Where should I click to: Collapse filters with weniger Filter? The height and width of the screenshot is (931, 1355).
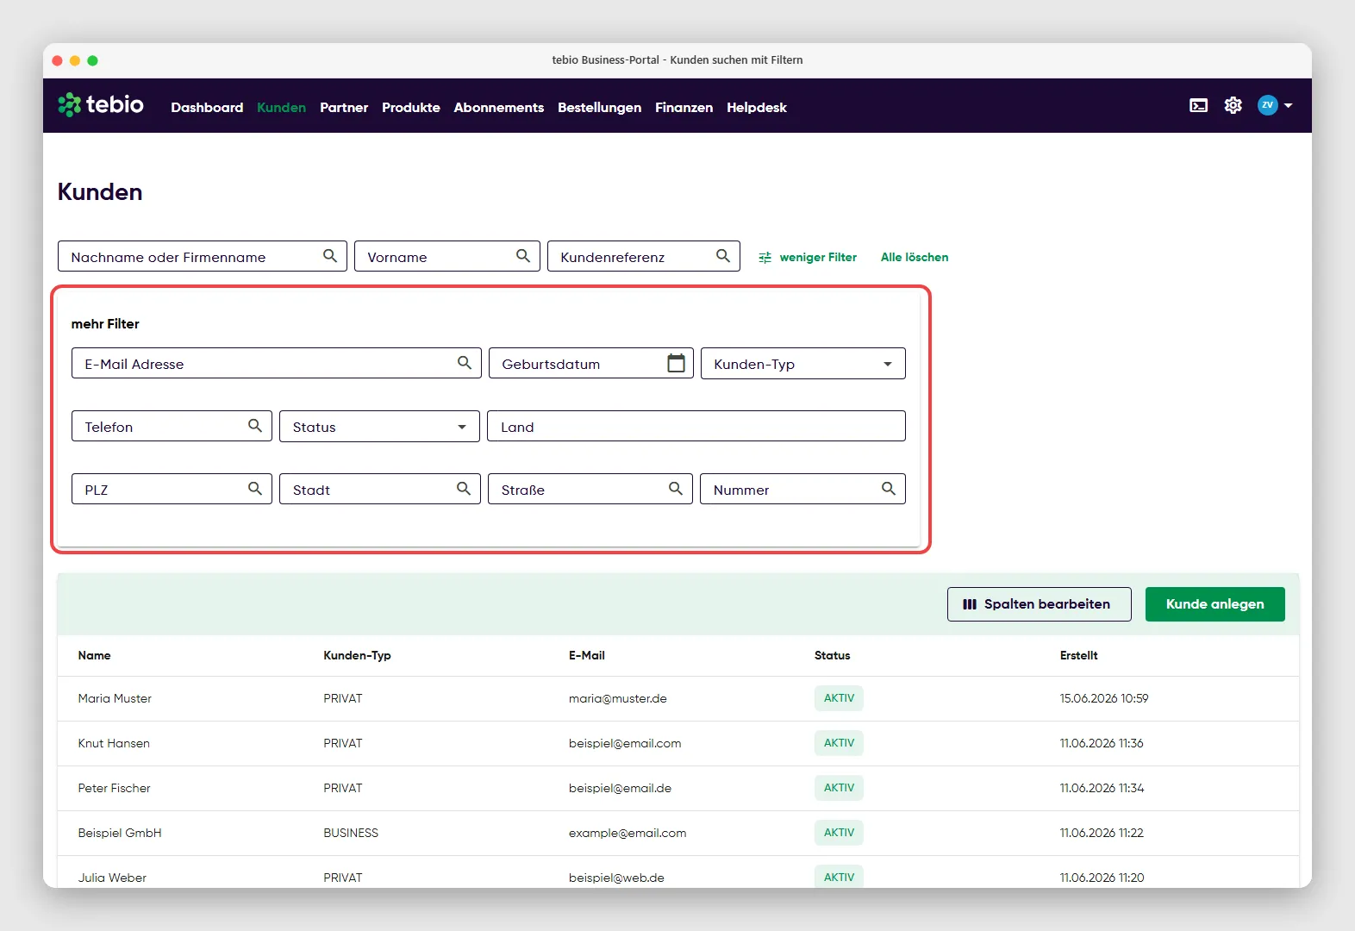[808, 257]
